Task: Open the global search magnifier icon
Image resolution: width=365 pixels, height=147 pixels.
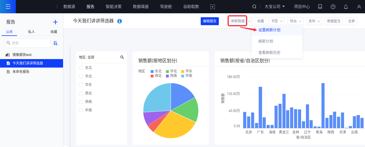Action: (254, 7)
